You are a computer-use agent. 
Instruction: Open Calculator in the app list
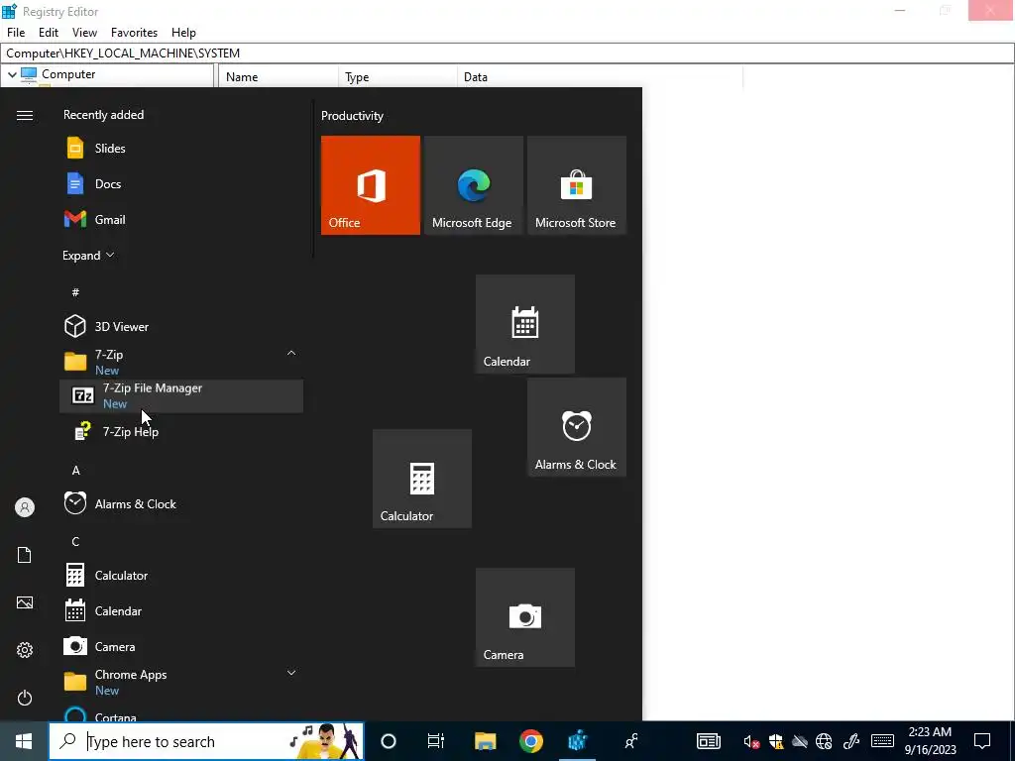tap(181, 575)
